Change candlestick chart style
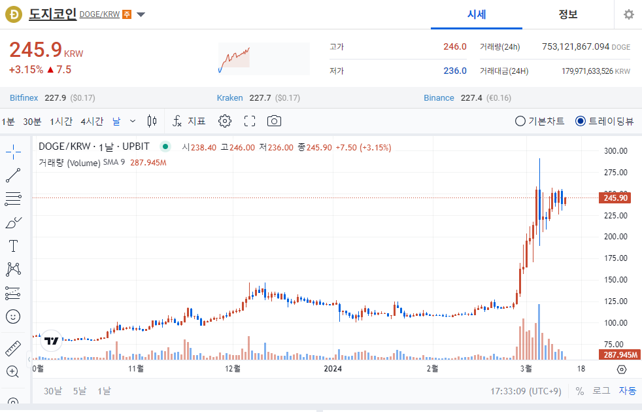Screen dimensions: 642x412 click(152, 121)
